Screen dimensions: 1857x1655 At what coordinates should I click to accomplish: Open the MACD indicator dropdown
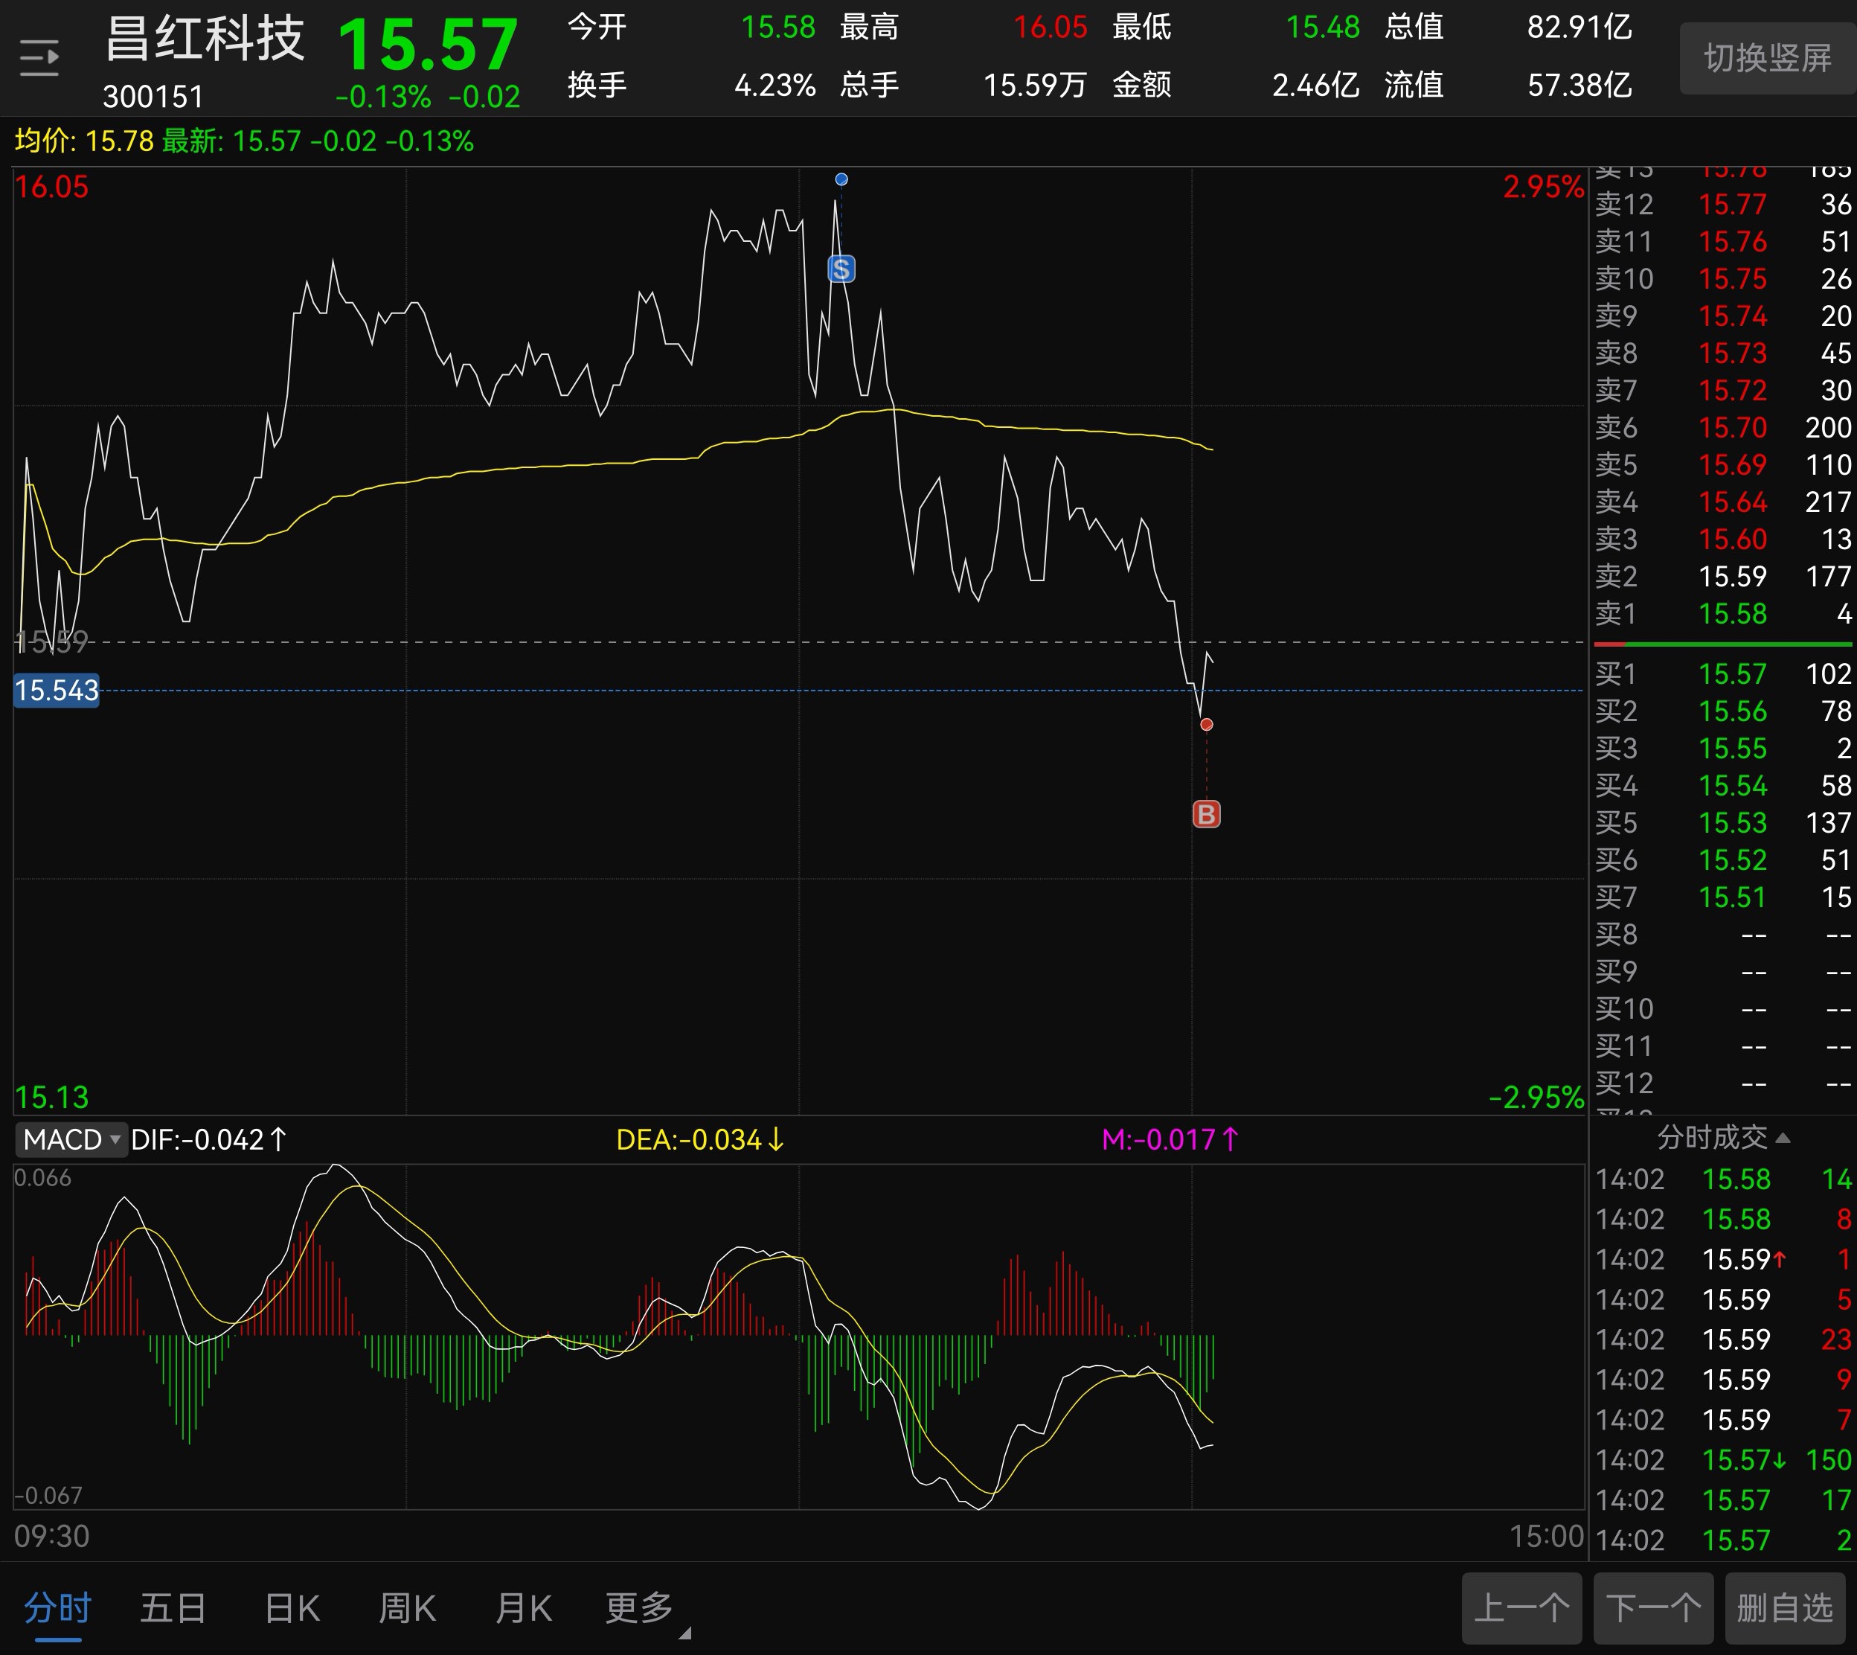tap(71, 1139)
